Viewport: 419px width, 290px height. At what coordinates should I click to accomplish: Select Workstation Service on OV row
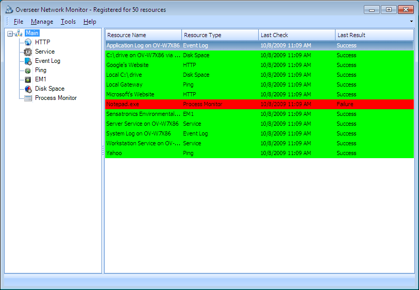tap(259, 143)
